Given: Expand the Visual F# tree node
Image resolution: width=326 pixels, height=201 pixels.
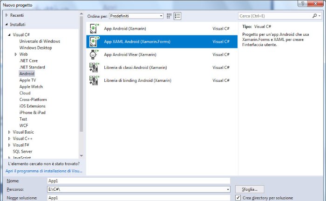Looking at the screenshot, I should point(9,145).
